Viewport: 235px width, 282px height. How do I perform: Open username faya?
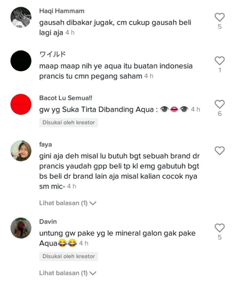[x=46, y=144]
